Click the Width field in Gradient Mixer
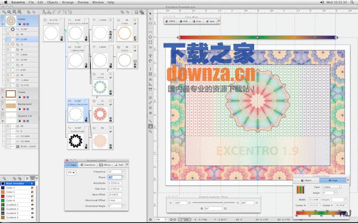Screen dimensions: 358x223 314,200
